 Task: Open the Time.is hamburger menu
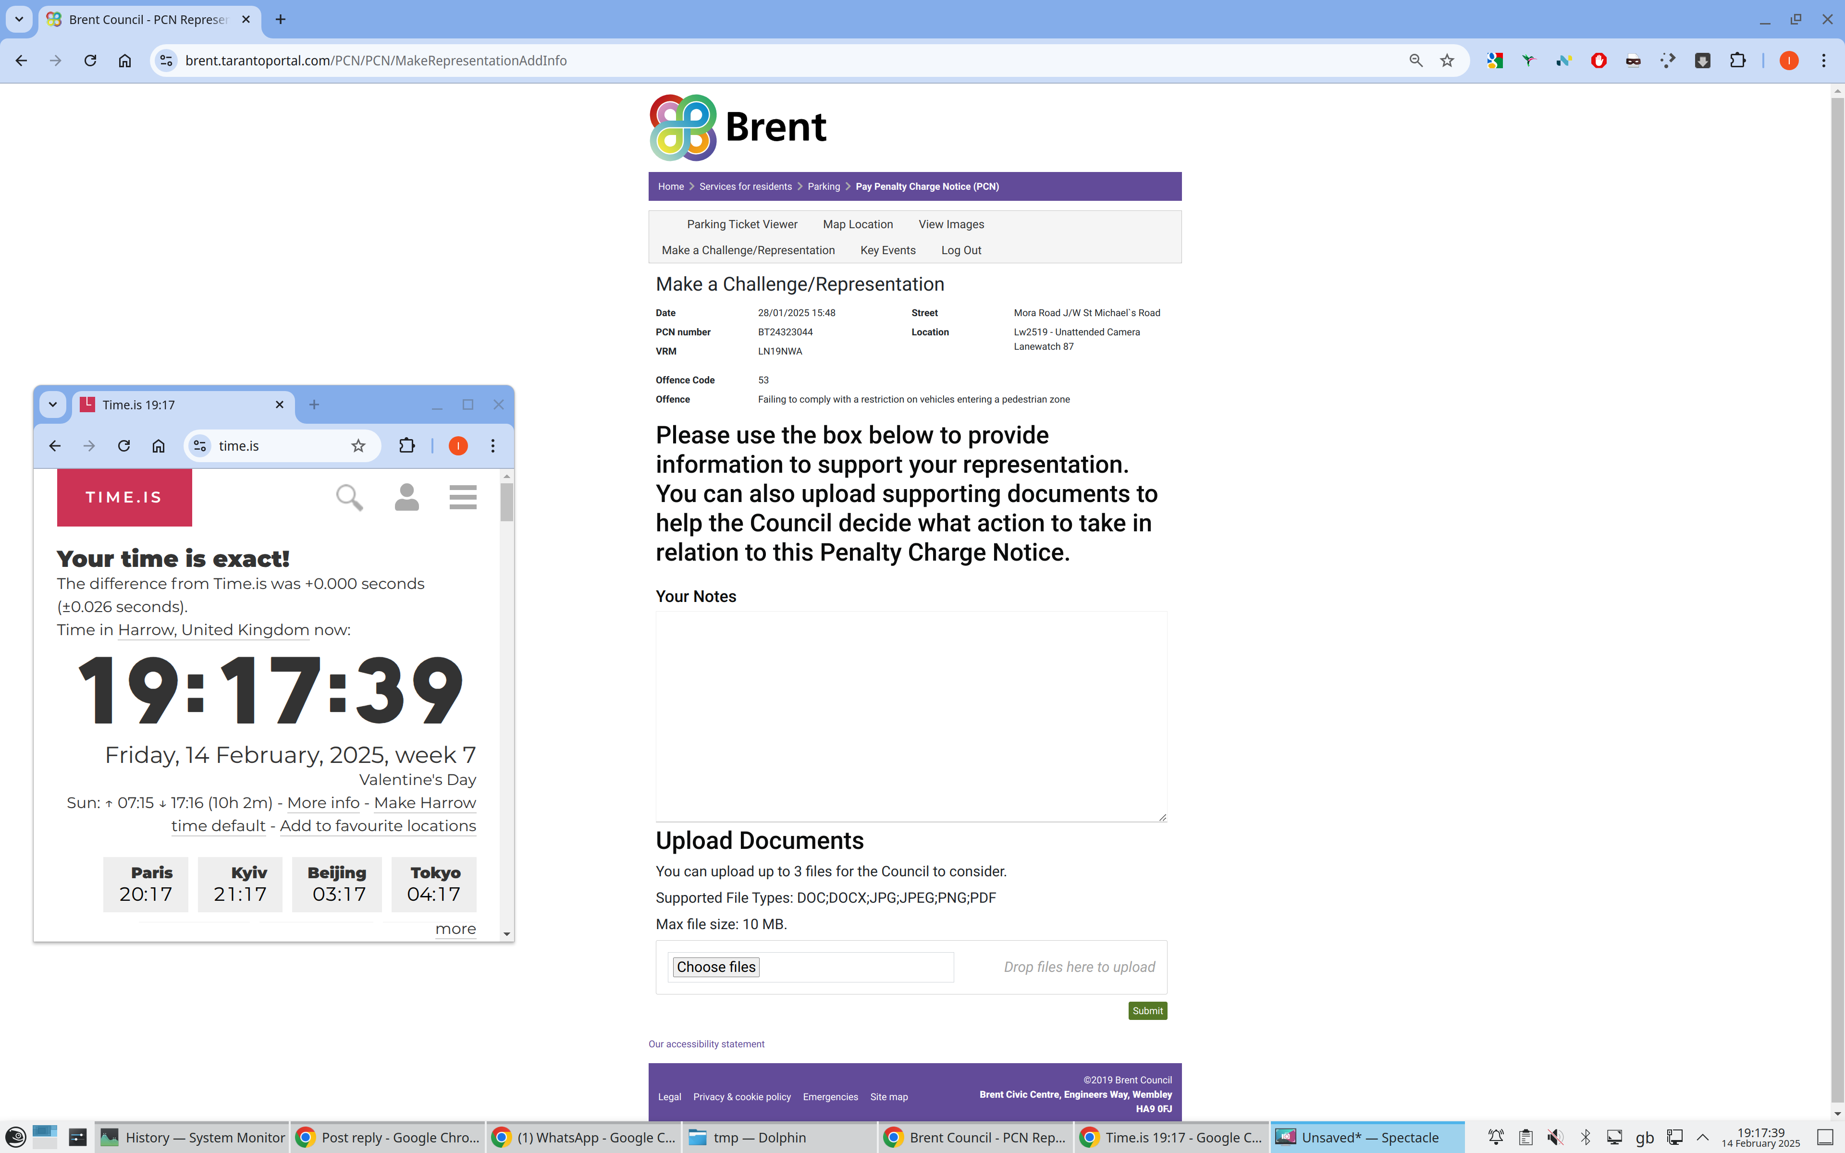click(x=463, y=497)
